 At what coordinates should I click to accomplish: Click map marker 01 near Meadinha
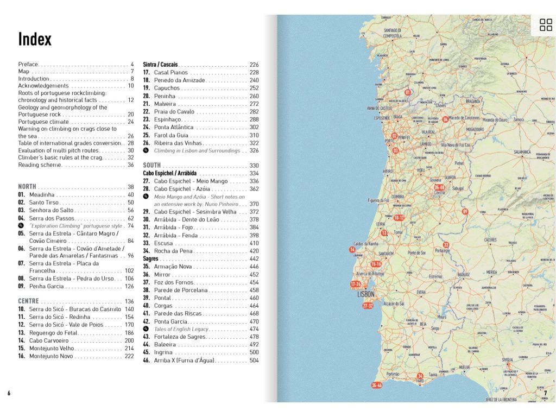[408, 92]
